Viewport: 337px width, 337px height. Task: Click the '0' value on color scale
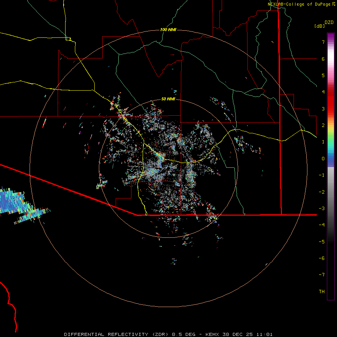tap(323, 159)
